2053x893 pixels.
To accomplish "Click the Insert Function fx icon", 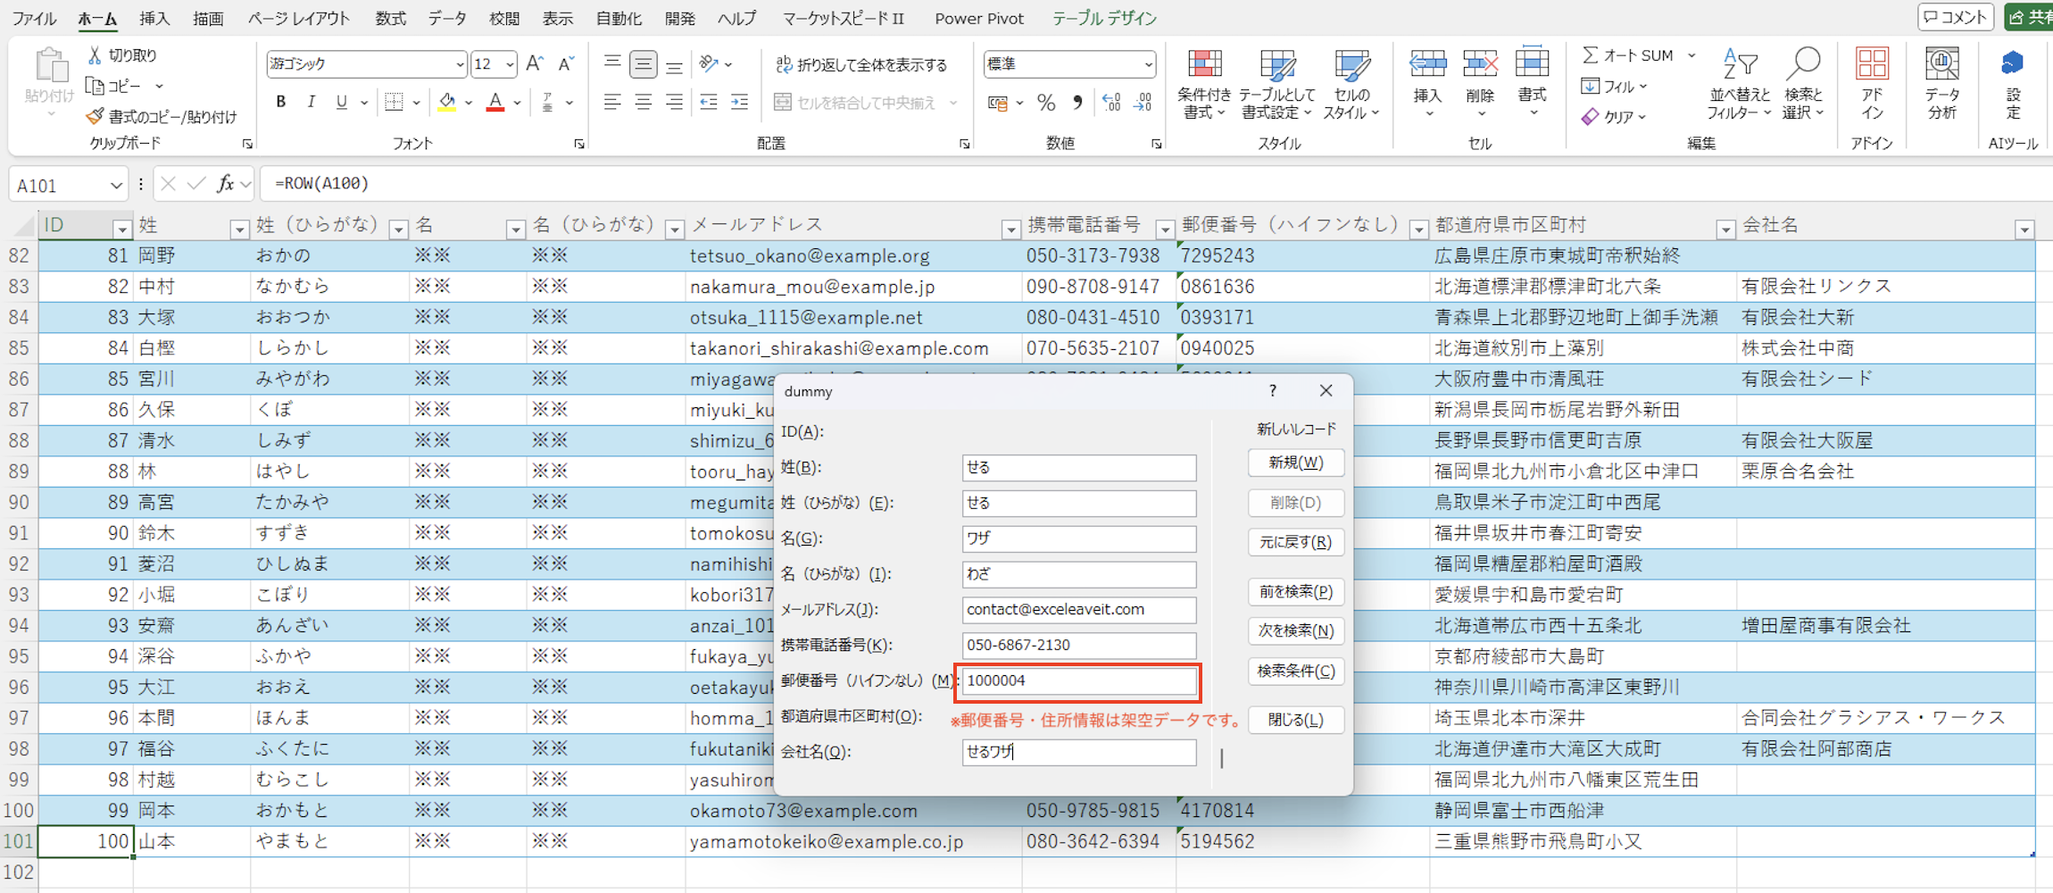I will click(x=226, y=184).
